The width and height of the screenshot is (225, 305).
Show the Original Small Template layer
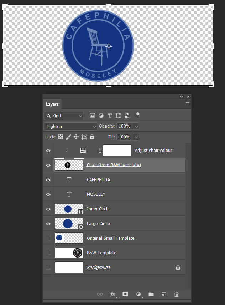[48, 238]
